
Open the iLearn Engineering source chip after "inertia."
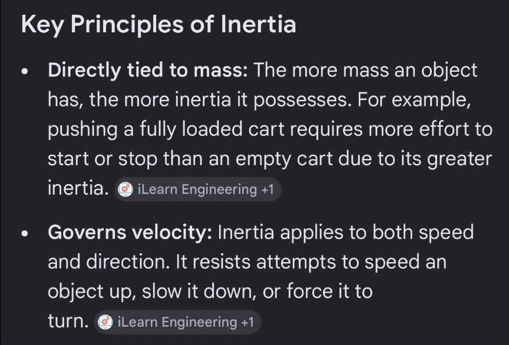click(197, 189)
